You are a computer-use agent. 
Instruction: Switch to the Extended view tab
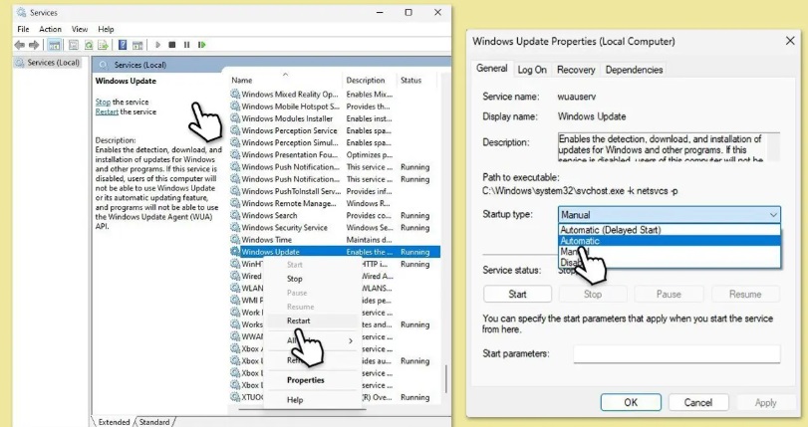point(114,422)
